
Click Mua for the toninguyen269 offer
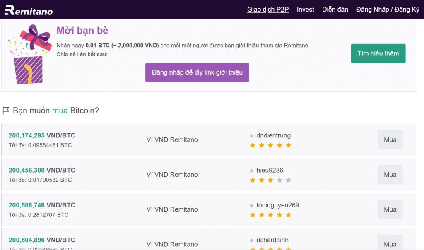tap(390, 209)
